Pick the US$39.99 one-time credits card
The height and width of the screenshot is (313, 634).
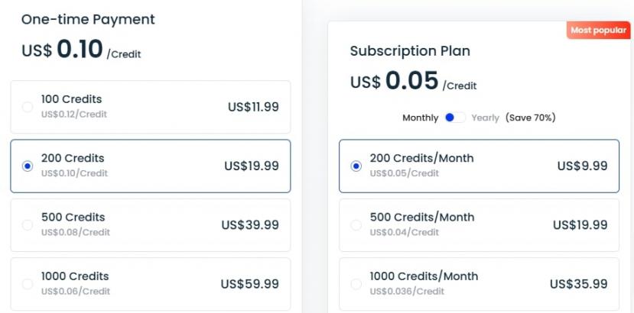pos(150,225)
